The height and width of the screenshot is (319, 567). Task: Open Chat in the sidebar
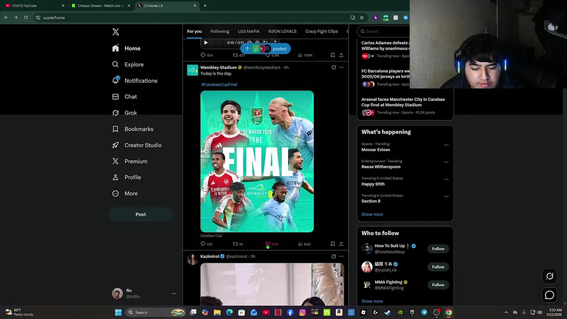click(x=124, y=97)
